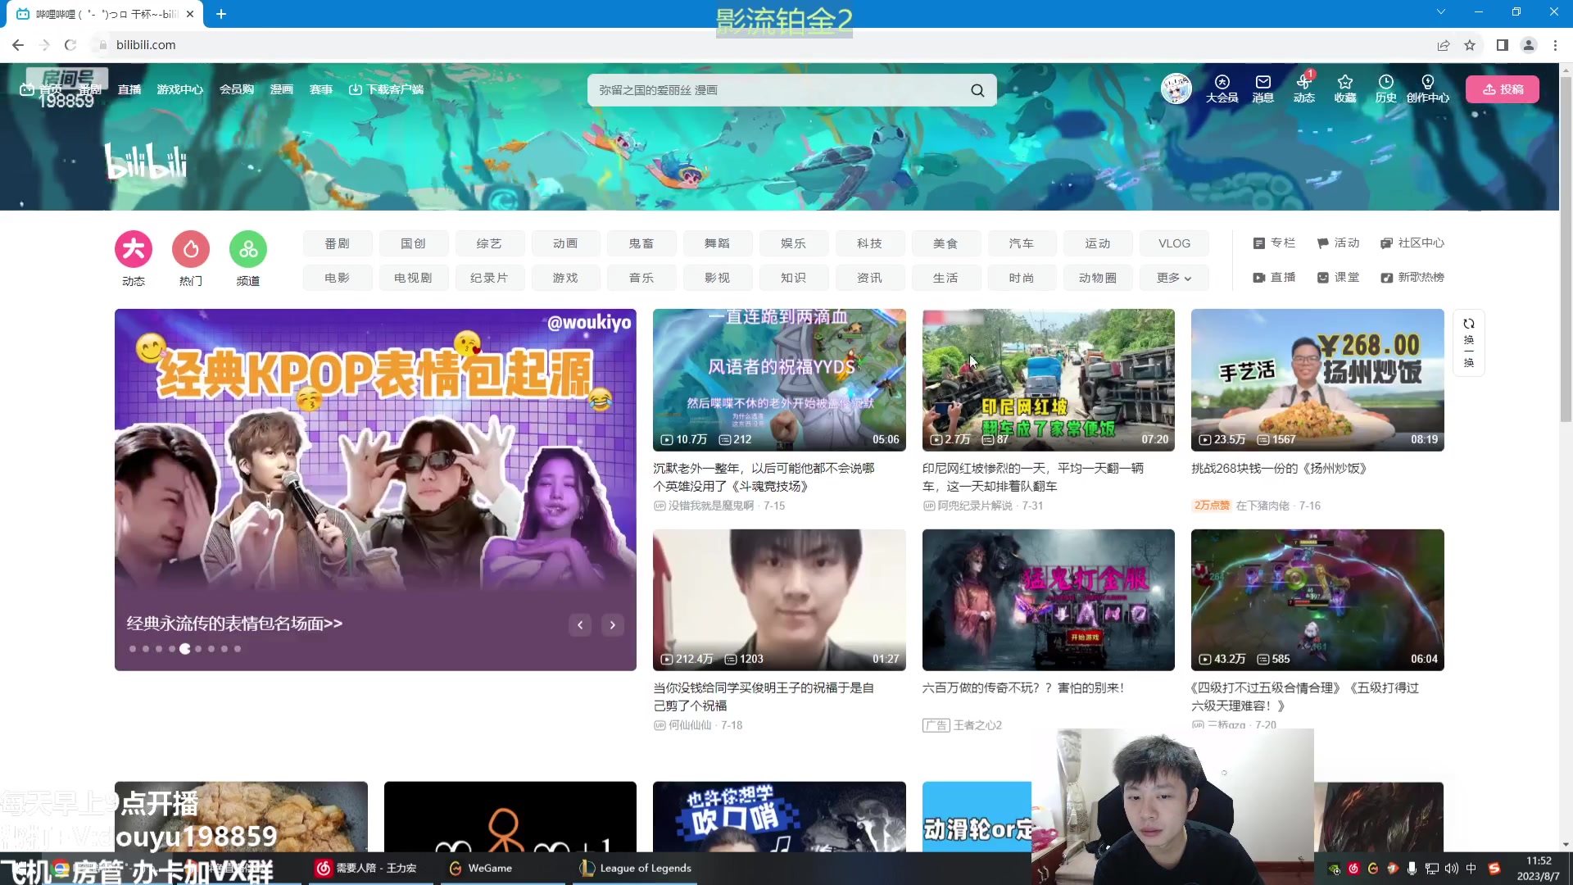
Task: Open the 直播 menu item
Action: (129, 89)
